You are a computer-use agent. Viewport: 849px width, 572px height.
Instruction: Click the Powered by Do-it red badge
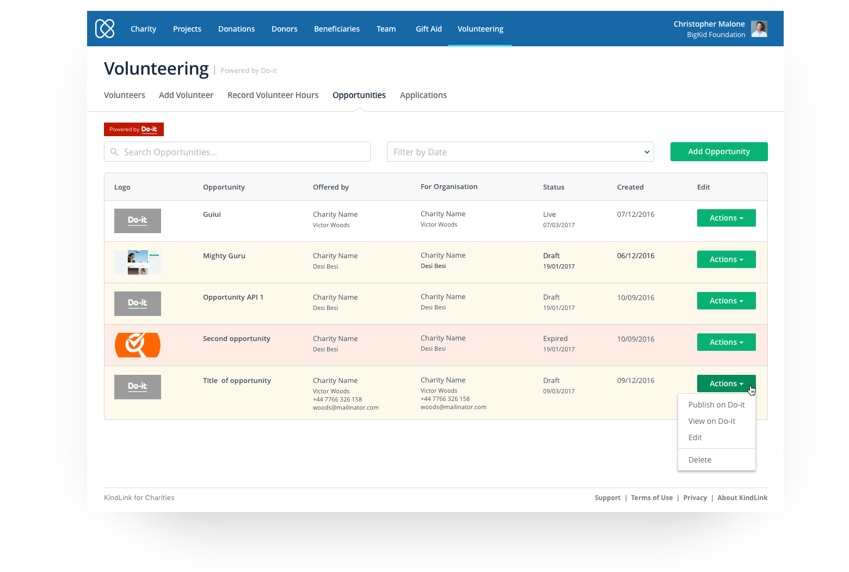[134, 129]
